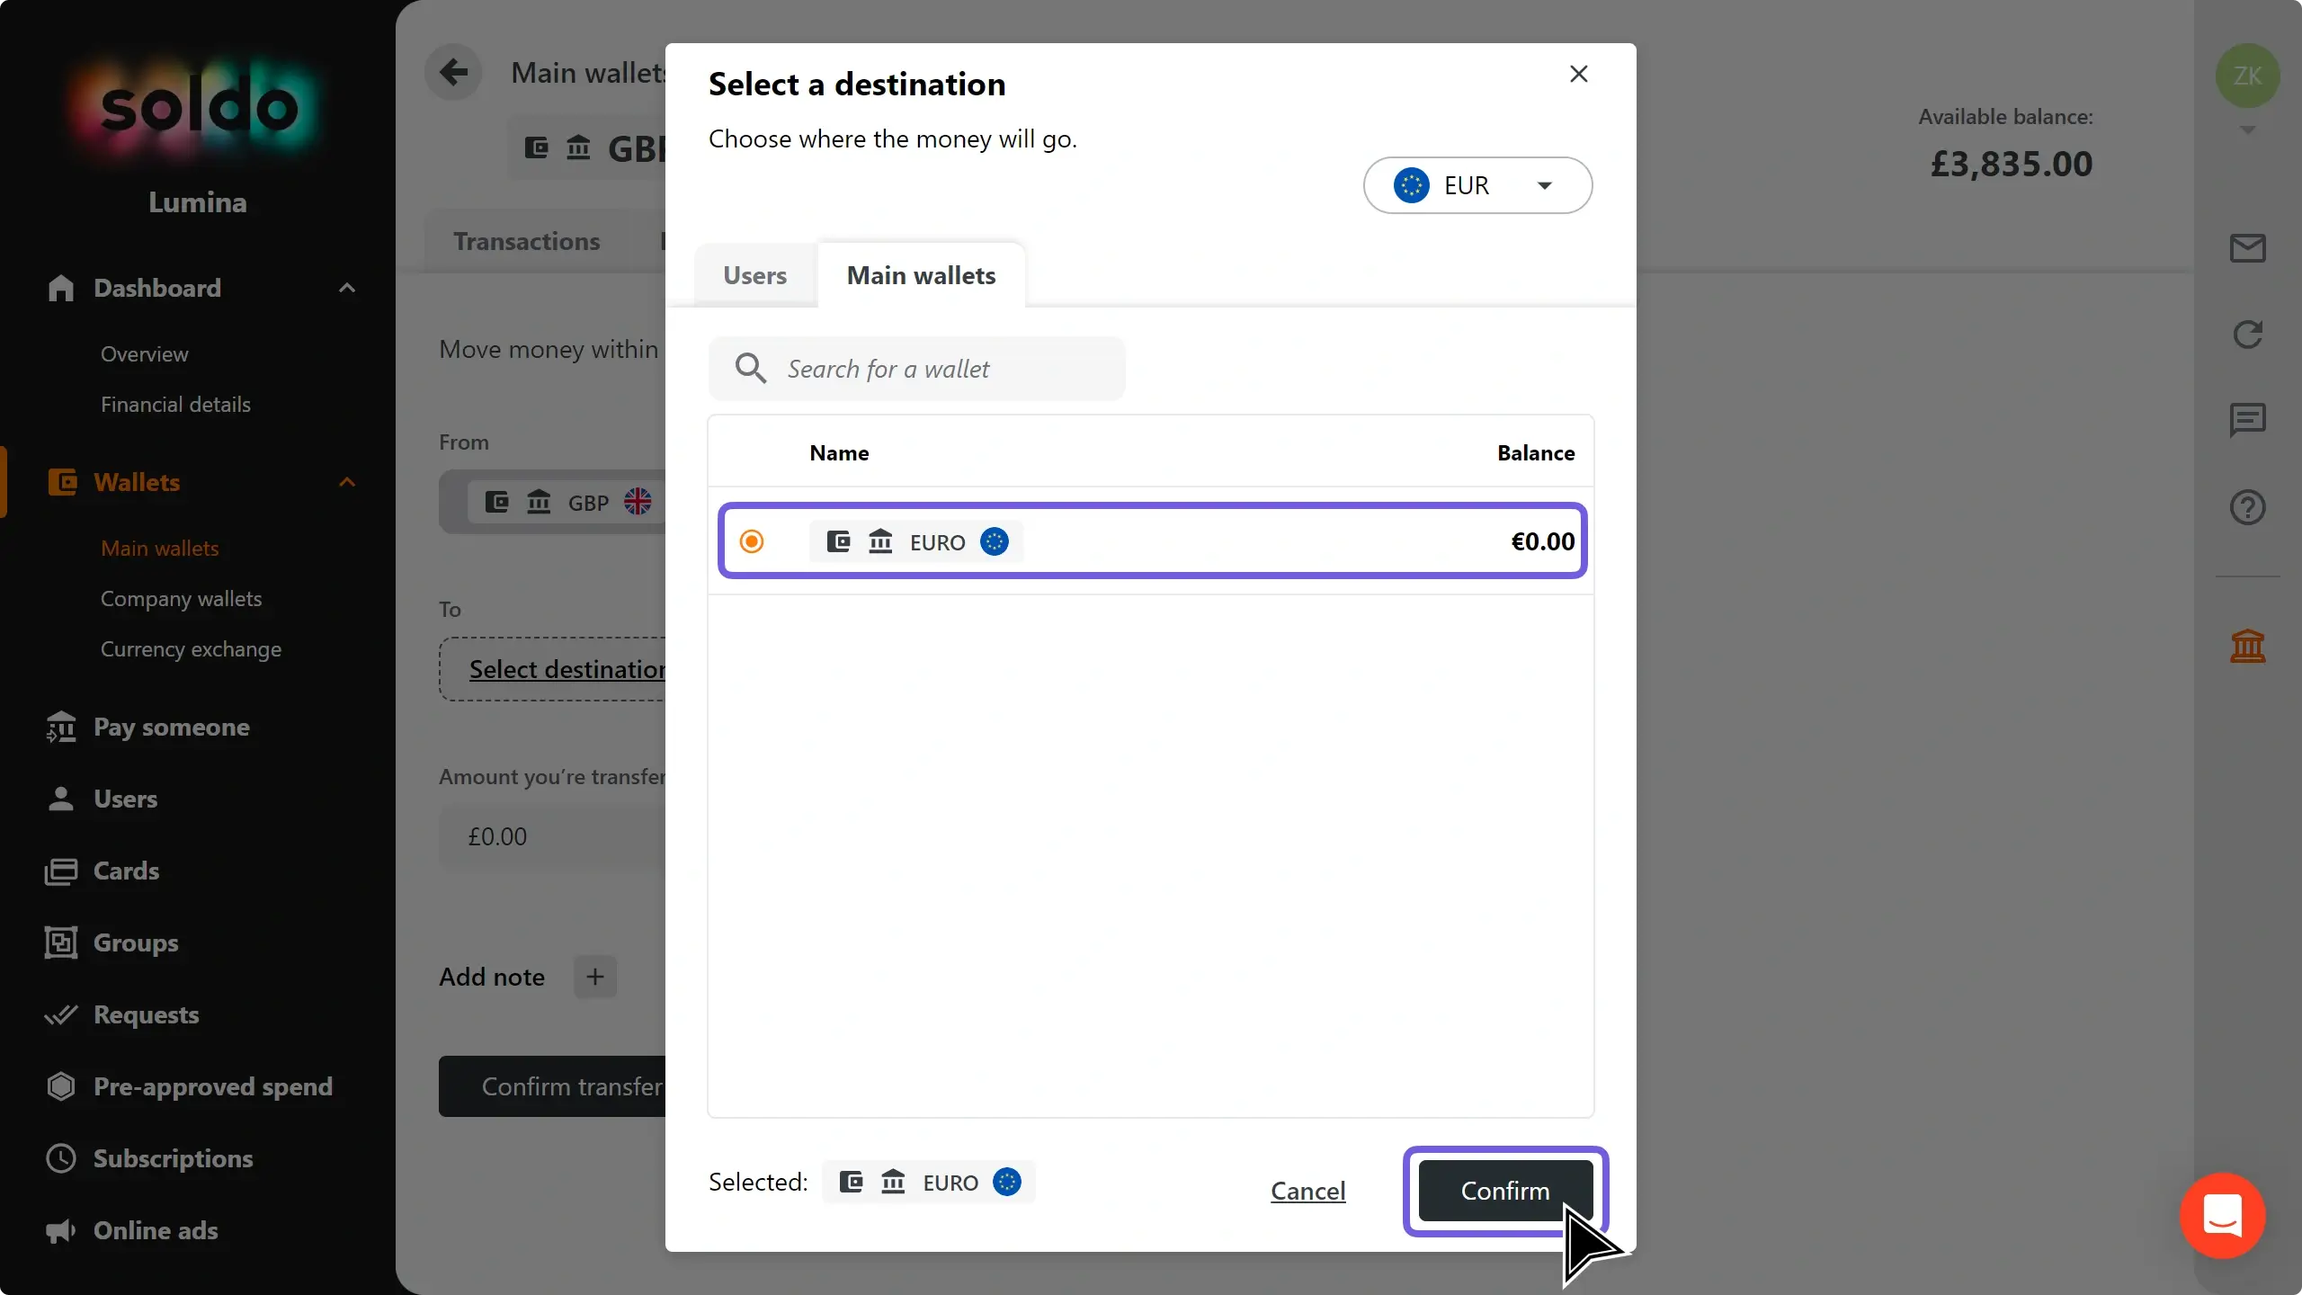Click the Lumina company name
Image resolution: width=2302 pixels, height=1295 pixels.
(x=198, y=202)
